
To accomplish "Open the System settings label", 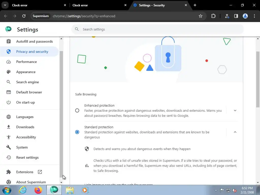I will (x=22, y=148).
